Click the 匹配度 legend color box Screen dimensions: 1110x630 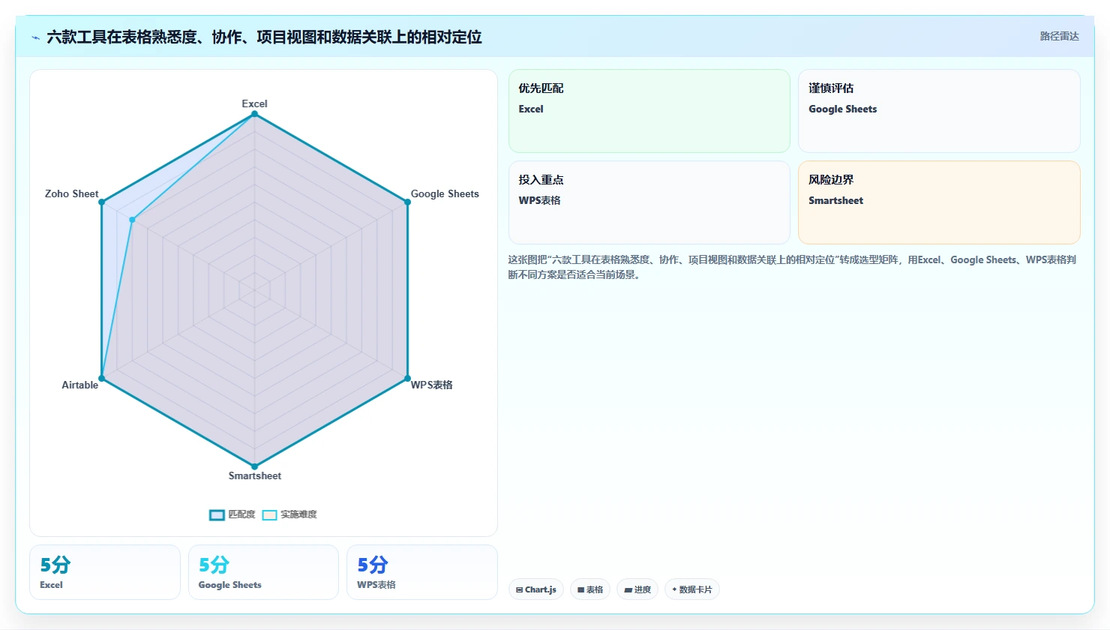click(217, 514)
